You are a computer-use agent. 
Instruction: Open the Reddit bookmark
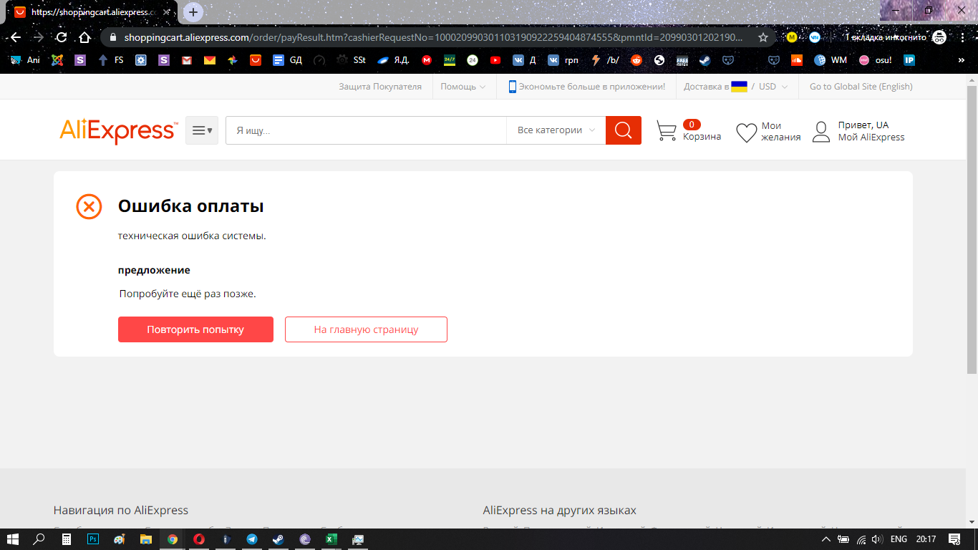[x=636, y=60]
